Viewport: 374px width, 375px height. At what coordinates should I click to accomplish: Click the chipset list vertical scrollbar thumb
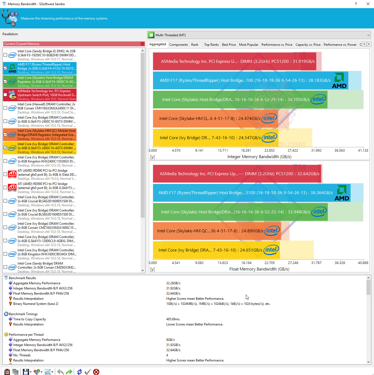(143, 135)
